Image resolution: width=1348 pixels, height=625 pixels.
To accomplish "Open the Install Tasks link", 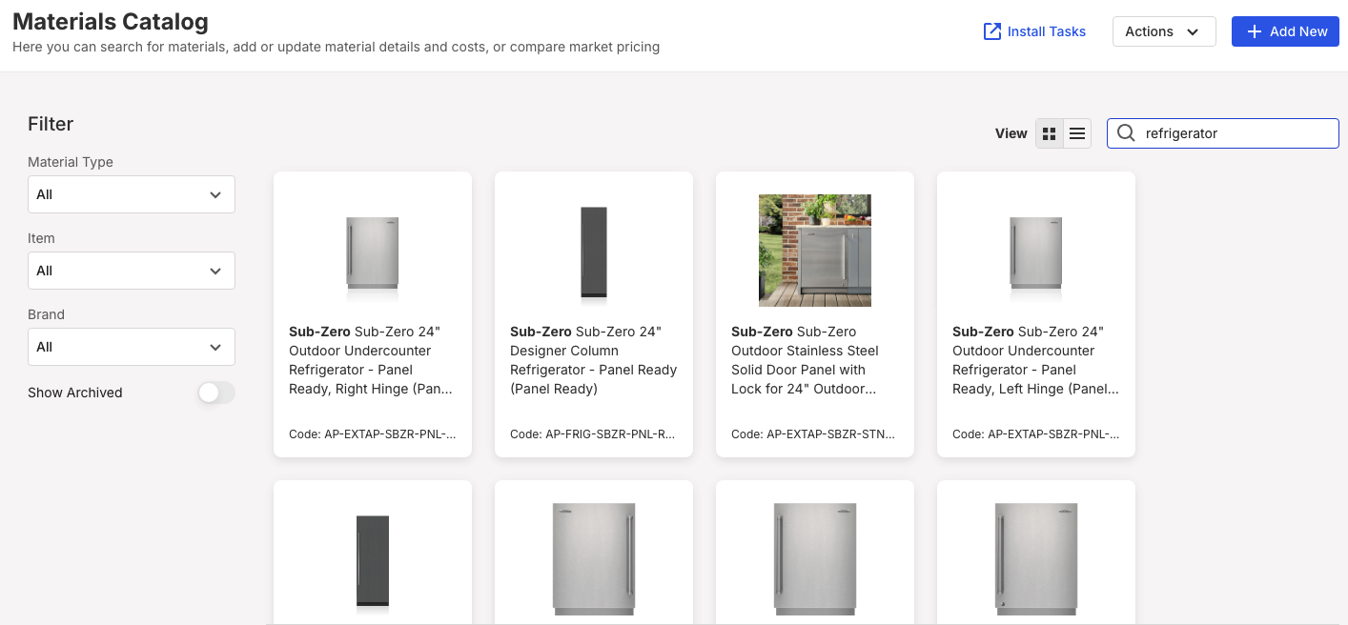I will (x=1034, y=31).
